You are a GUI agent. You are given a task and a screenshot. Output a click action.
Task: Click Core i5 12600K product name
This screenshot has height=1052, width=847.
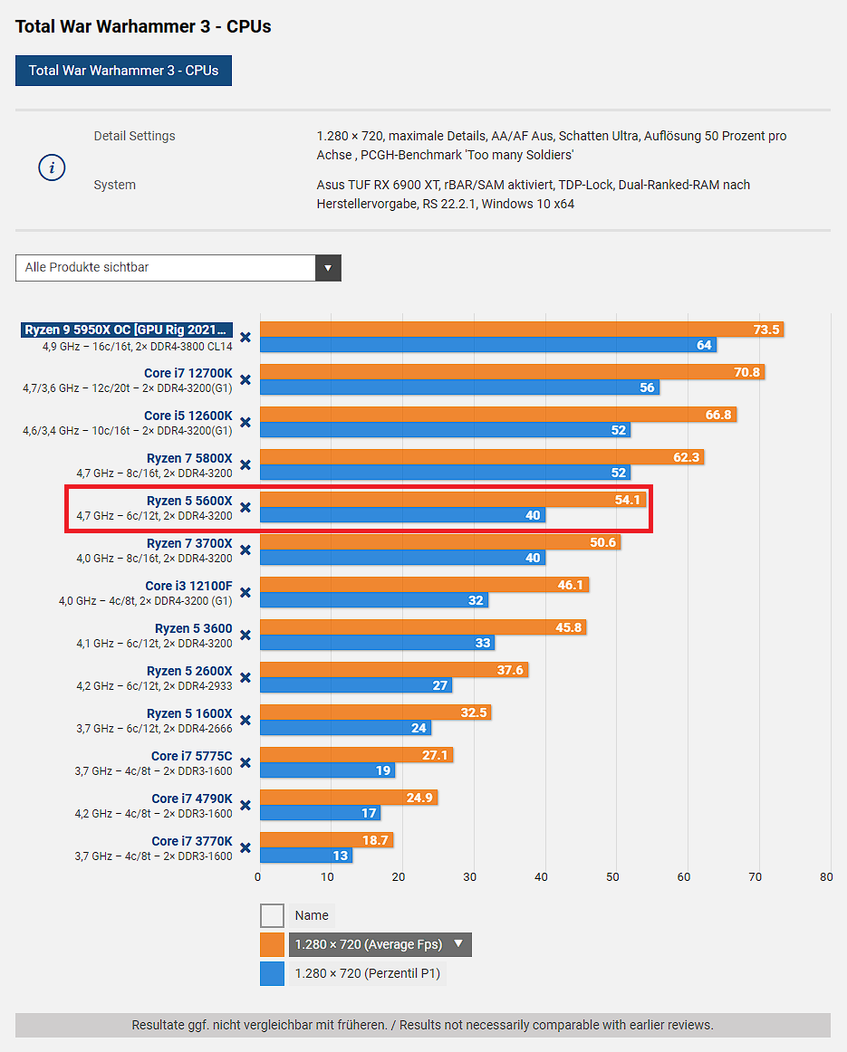(188, 416)
